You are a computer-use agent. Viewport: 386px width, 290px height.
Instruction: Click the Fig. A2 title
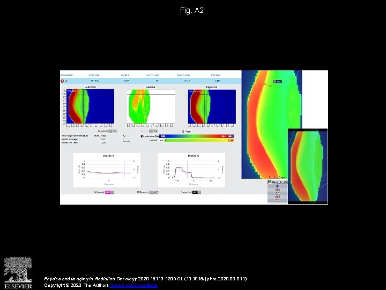tap(192, 10)
